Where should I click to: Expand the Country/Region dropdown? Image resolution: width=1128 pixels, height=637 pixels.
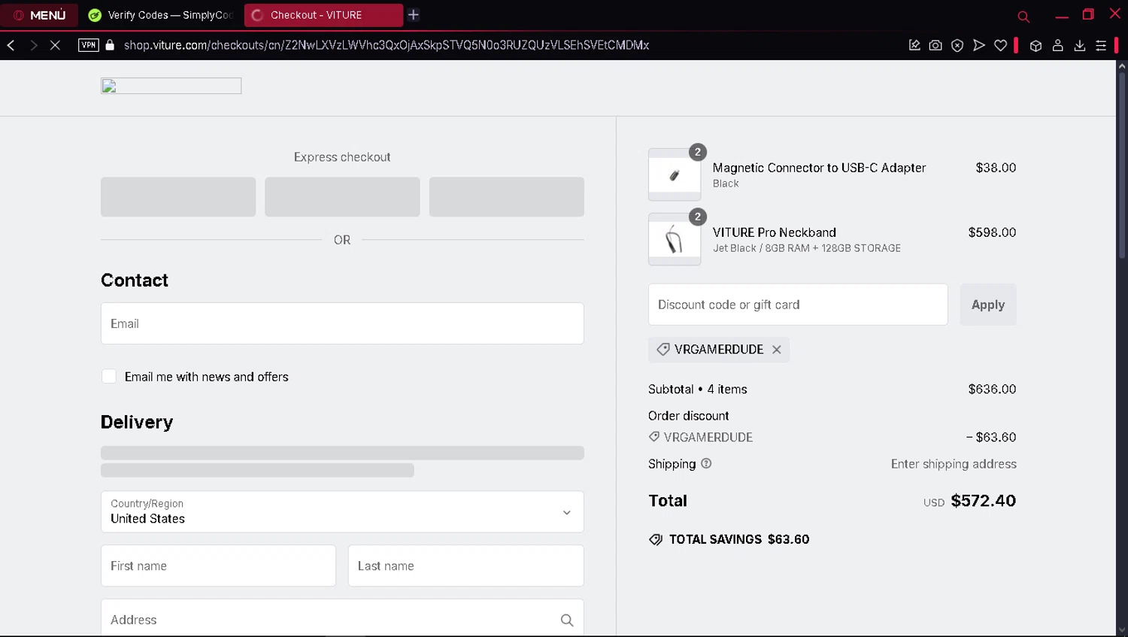point(342,511)
